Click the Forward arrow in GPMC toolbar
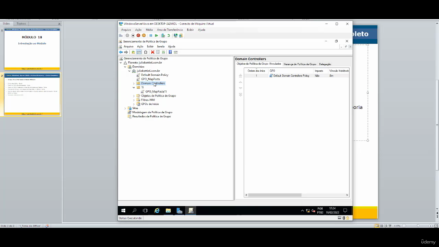This screenshot has height=247, width=439. point(126,52)
